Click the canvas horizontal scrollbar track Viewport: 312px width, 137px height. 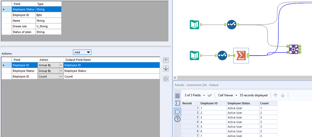coord(244,78)
